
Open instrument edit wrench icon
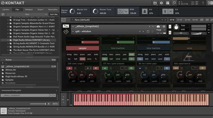(x=66, y=26)
